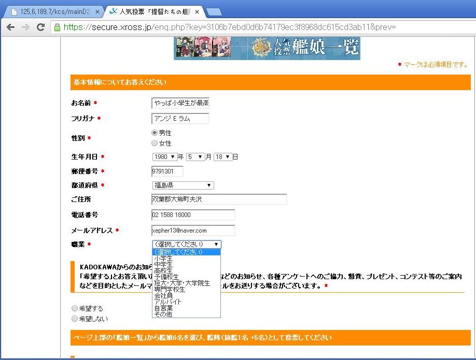
Task: Expand the 福島県 prefecture dropdown
Action: (183, 185)
